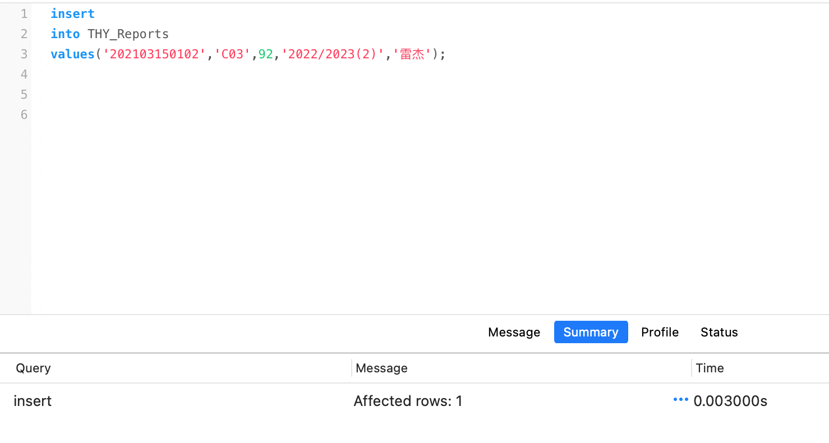This screenshot has height=443, width=829.
Task: Click line number 1 in the gutter
Action: point(24,13)
